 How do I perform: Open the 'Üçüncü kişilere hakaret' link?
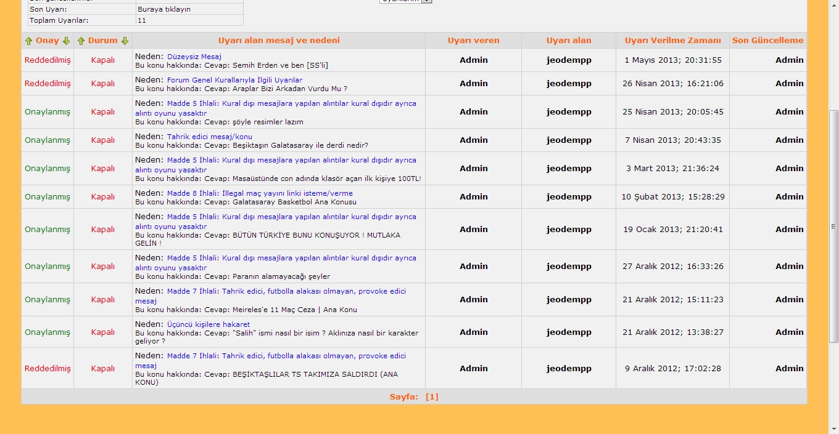click(x=209, y=324)
